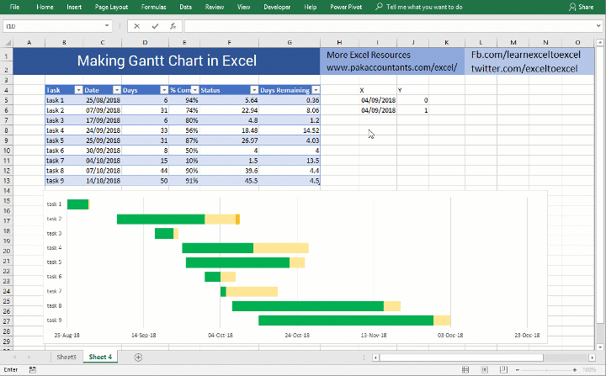Open the Insert Function fx icon
Image resolution: width=606 pixels, height=376 pixels.
[173, 26]
